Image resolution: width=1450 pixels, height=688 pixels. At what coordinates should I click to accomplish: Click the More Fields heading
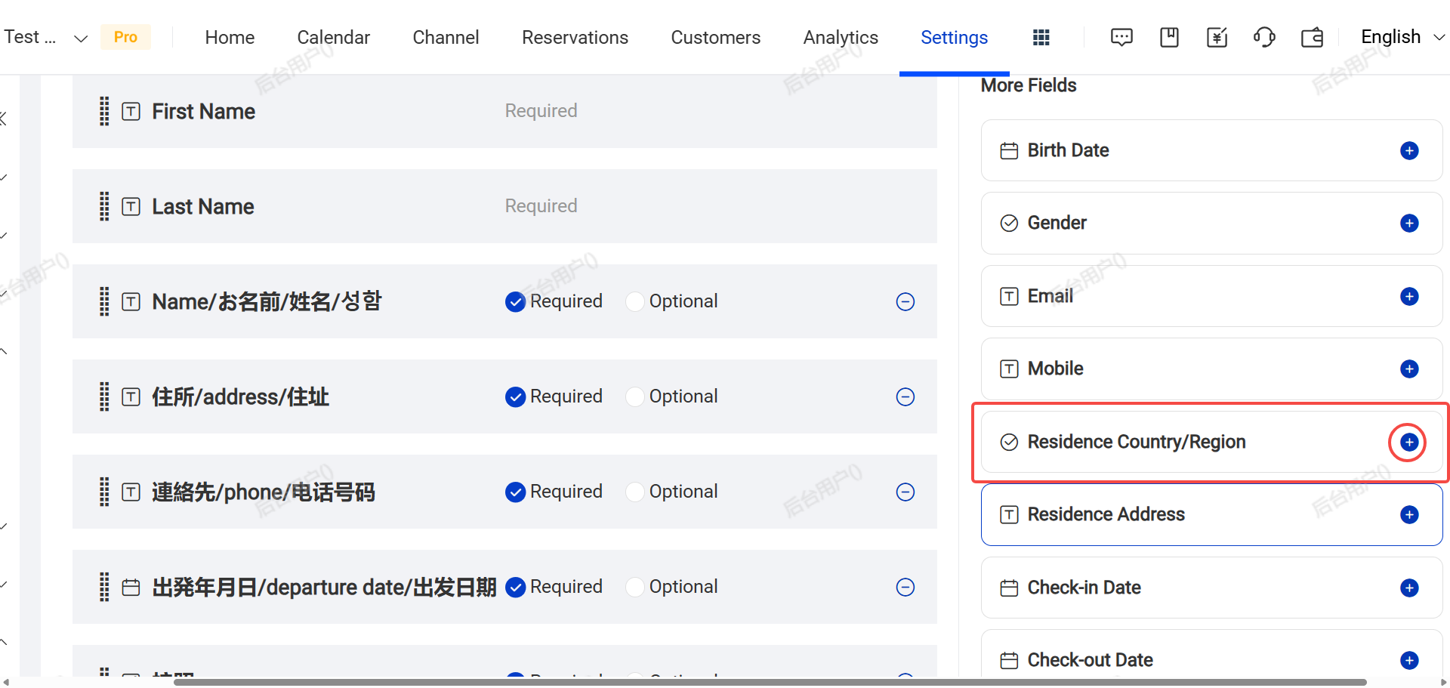pos(1029,85)
